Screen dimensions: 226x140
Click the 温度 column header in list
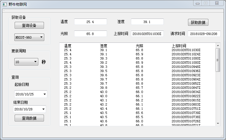tap(68, 46)
